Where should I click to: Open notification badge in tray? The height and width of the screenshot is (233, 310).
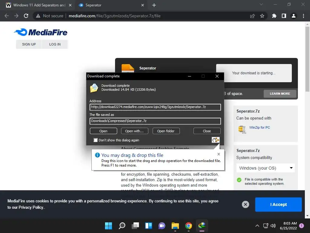[302, 226]
